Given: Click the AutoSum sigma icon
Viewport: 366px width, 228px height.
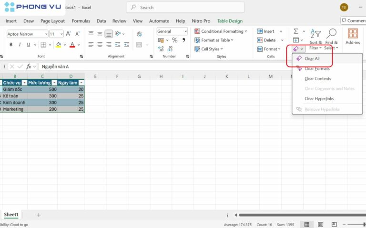Looking at the screenshot, I should coord(296,31).
